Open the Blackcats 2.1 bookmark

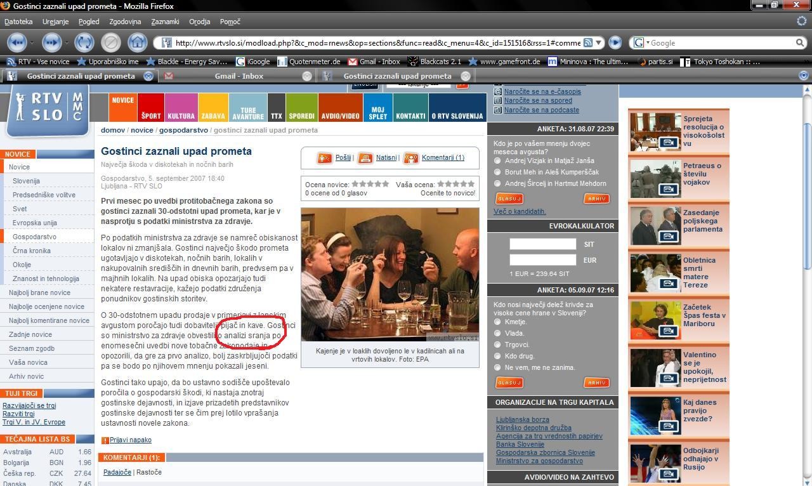click(x=434, y=62)
